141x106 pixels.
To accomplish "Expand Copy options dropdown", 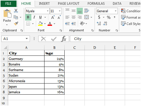I will coord(20,17).
